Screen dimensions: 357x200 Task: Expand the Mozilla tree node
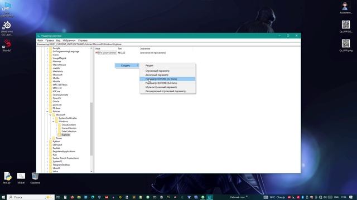point(47,82)
